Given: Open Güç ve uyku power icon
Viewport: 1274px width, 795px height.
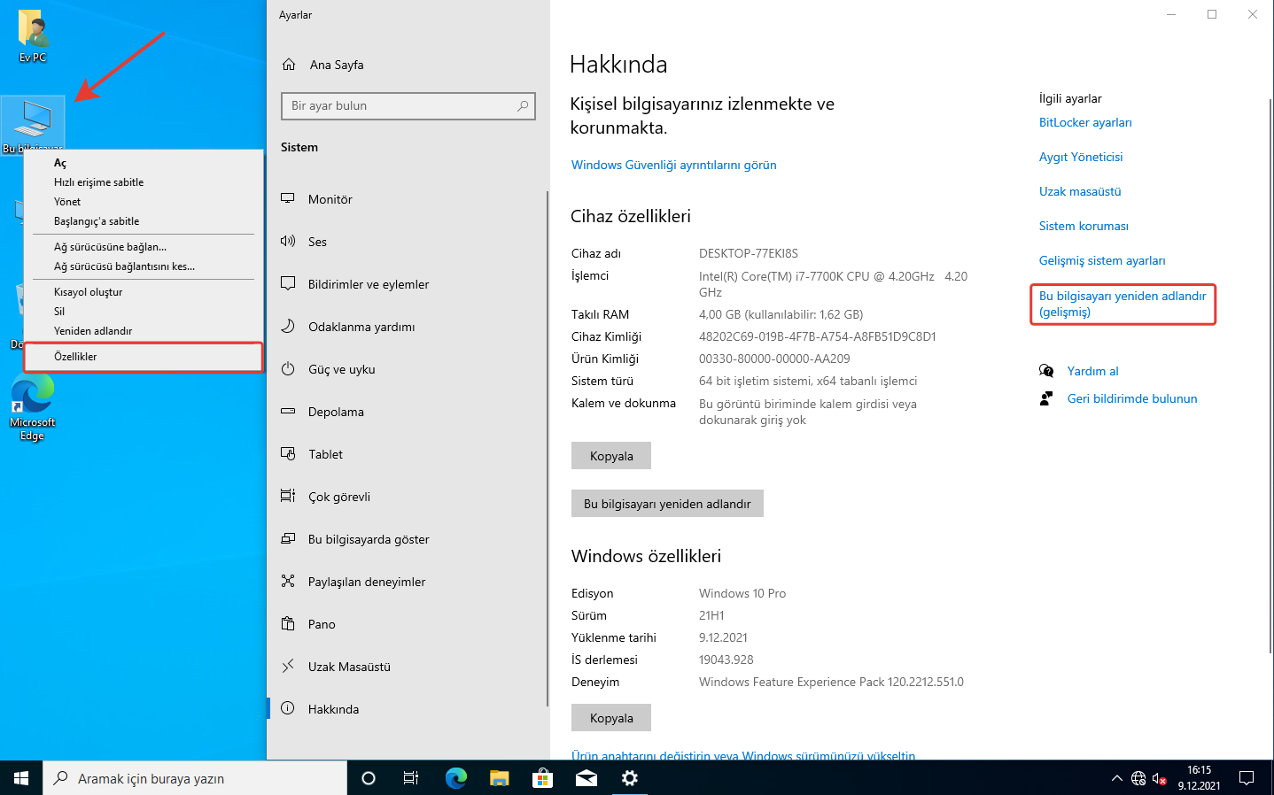Looking at the screenshot, I should tap(288, 369).
